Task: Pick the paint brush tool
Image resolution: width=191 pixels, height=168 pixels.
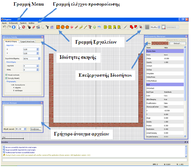Action: coord(76,27)
